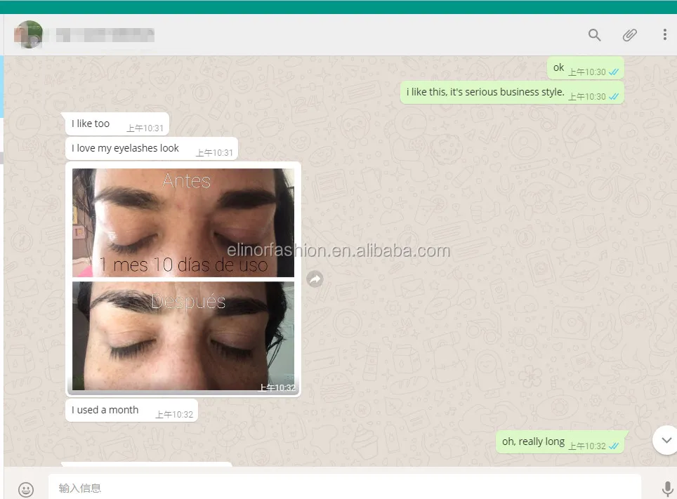Open the three-dot chat menu
The width and height of the screenshot is (677, 499).
(x=664, y=34)
